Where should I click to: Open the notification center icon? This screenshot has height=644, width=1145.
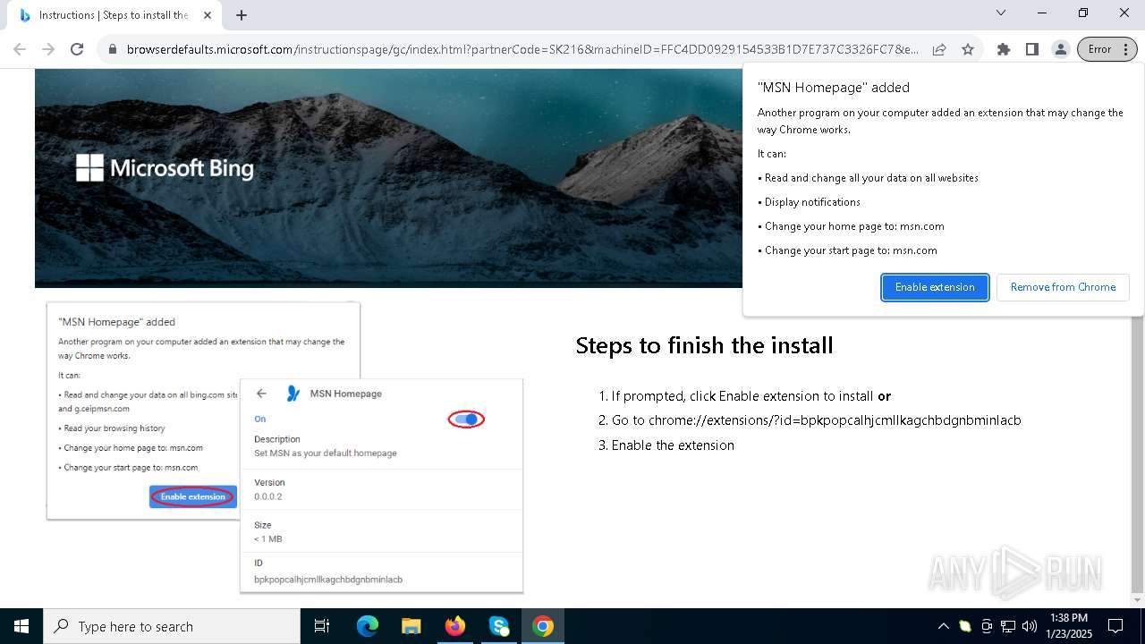click(1115, 626)
